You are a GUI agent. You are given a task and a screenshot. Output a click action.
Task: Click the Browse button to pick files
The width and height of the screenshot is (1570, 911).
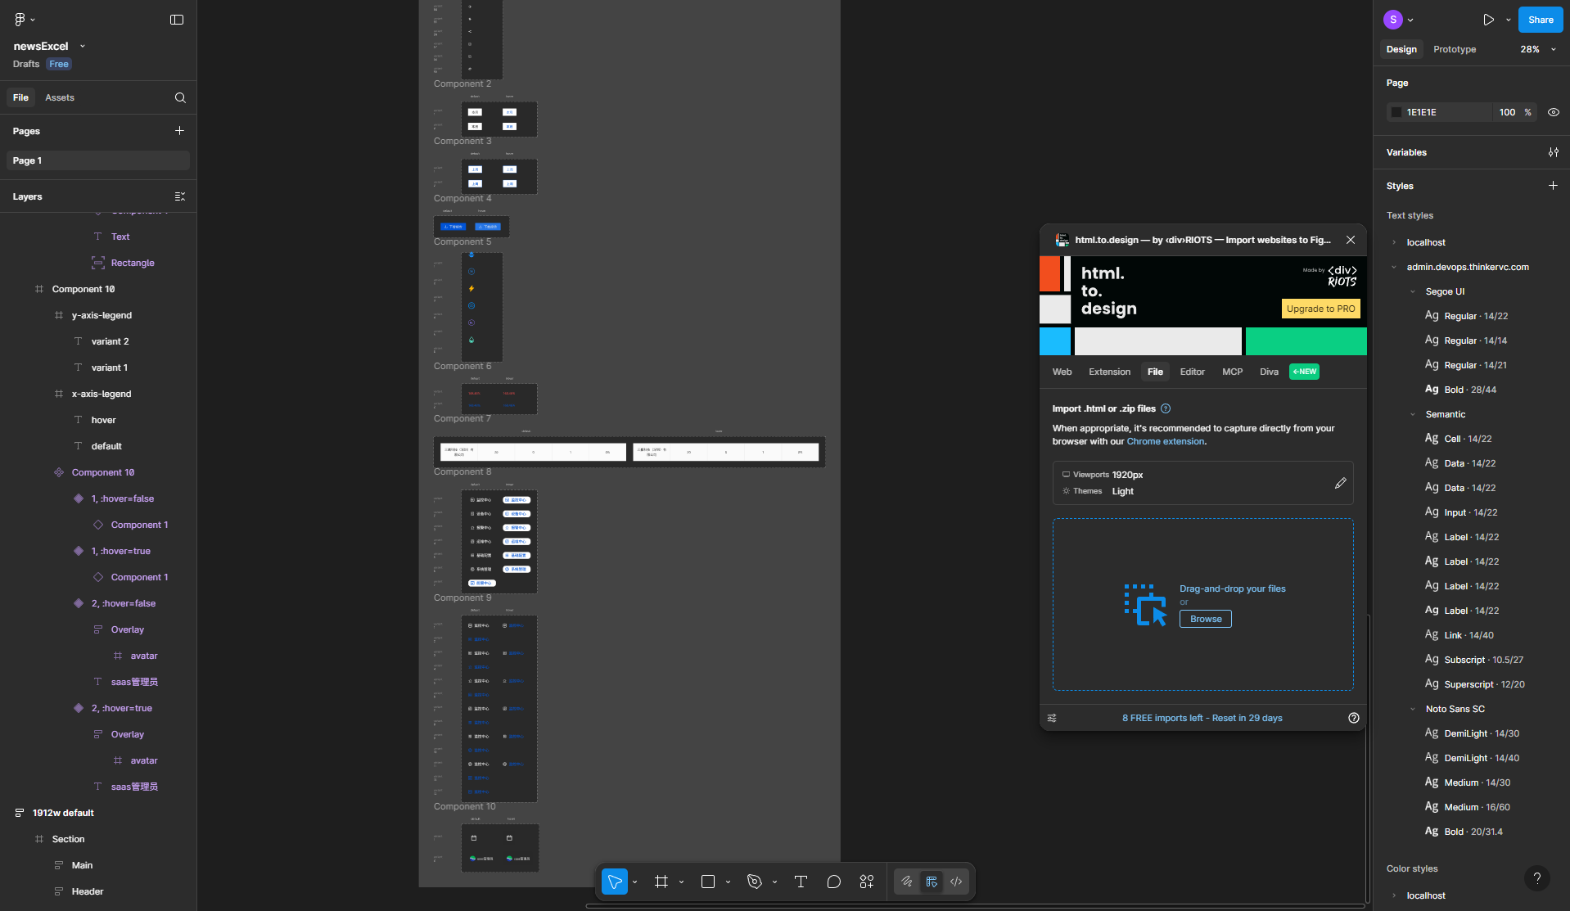click(x=1205, y=619)
